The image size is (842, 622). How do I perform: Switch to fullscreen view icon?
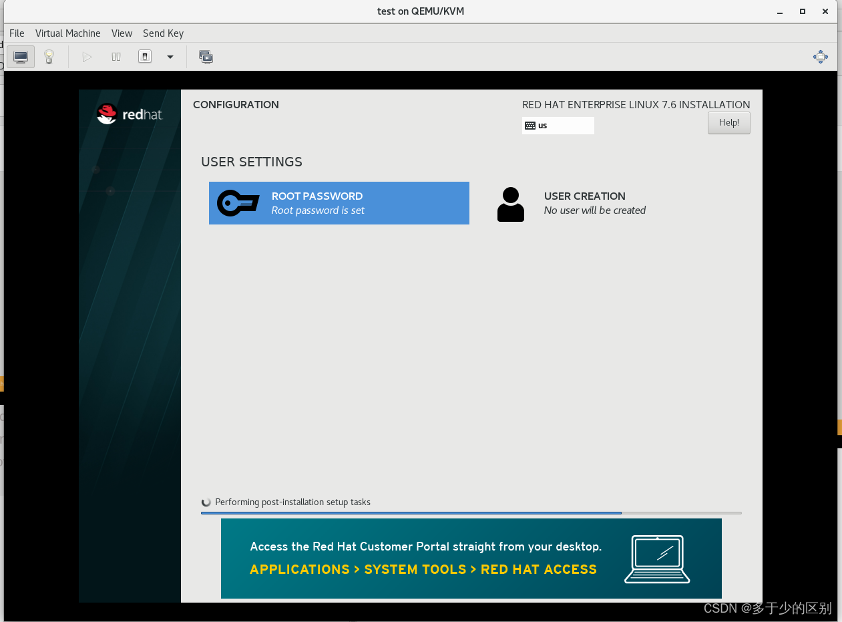tap(821, 57)
